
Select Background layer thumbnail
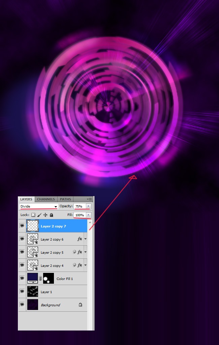point(33,305)
